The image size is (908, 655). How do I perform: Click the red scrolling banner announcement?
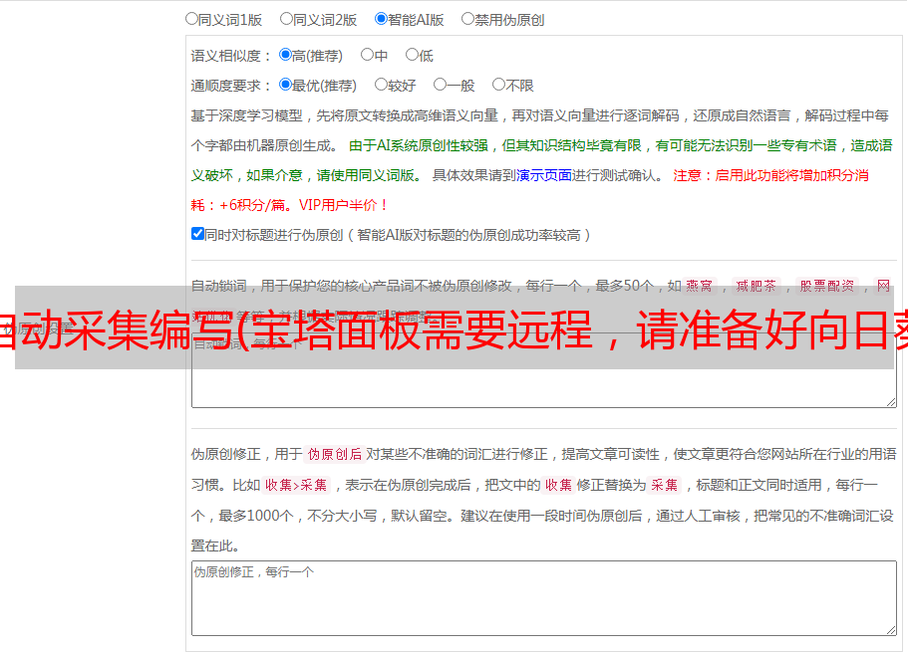click(x=454, y=329)
